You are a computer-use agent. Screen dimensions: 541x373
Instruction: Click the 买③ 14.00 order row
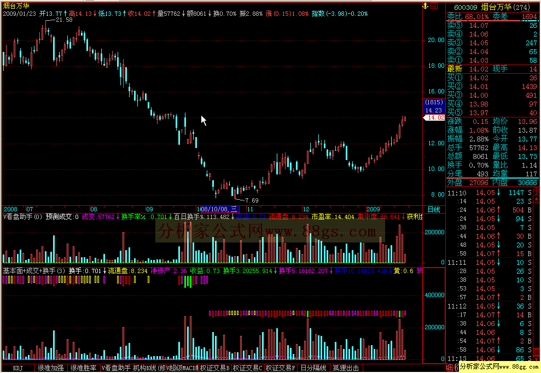tap(492, 95)
